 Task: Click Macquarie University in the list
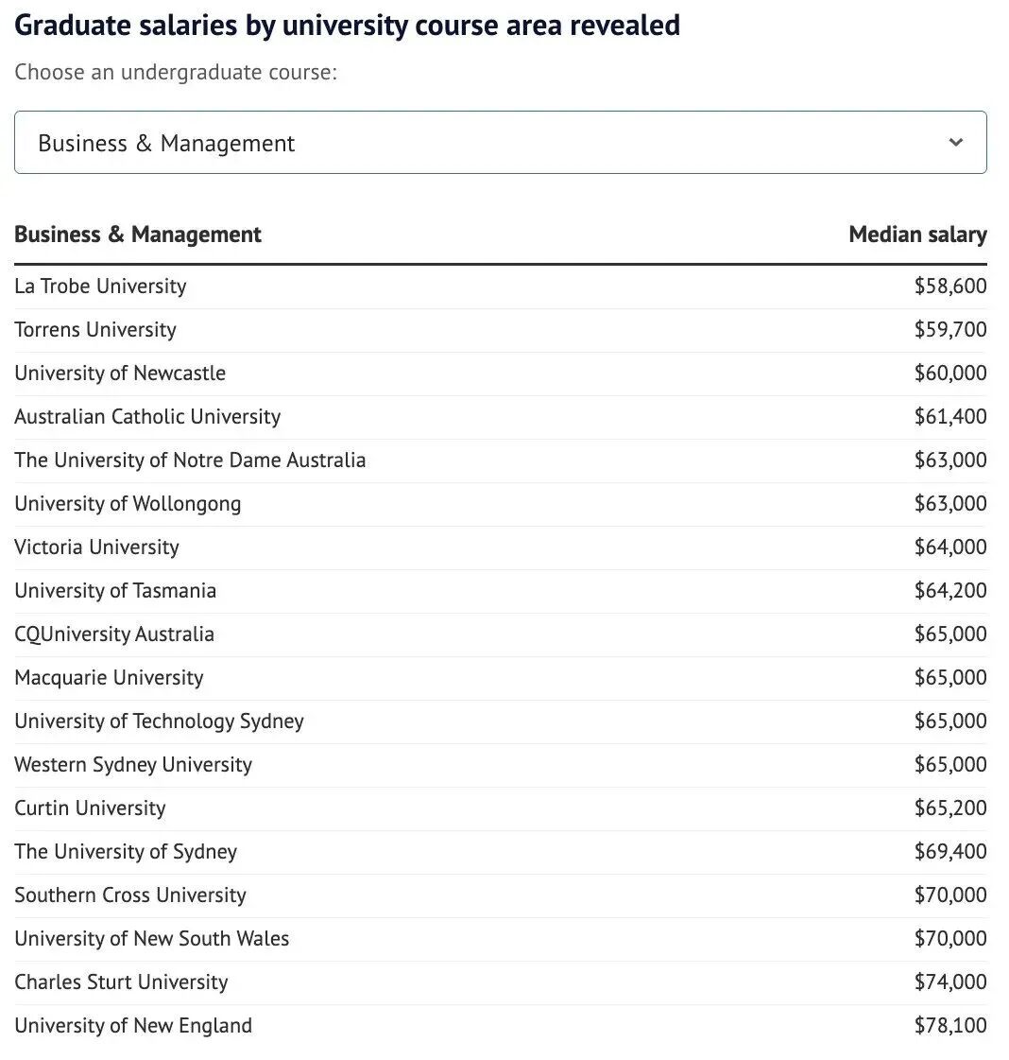(x=109, y=678)
